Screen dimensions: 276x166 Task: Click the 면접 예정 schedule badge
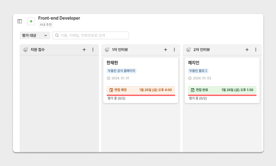pos(140,90)
